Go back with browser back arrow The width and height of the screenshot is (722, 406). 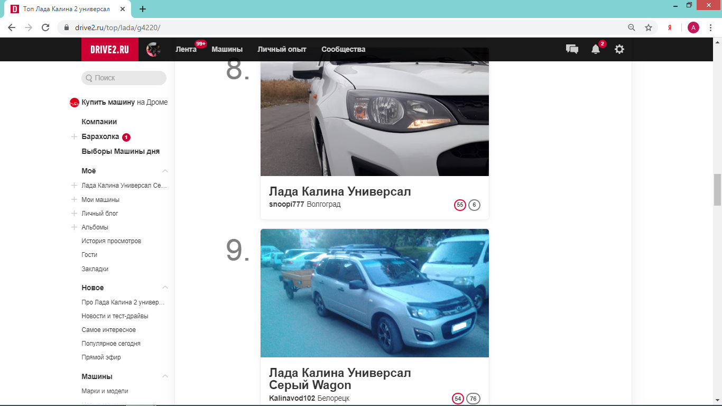[x=12, y=27]
